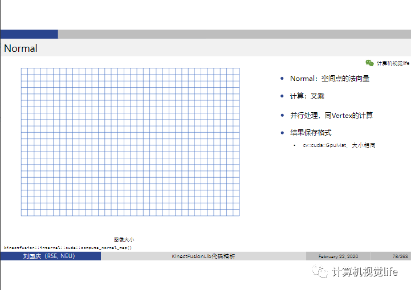Click the slide title "Normal"
The height and width of the screenshot is (290, 411).
point(21,48)
